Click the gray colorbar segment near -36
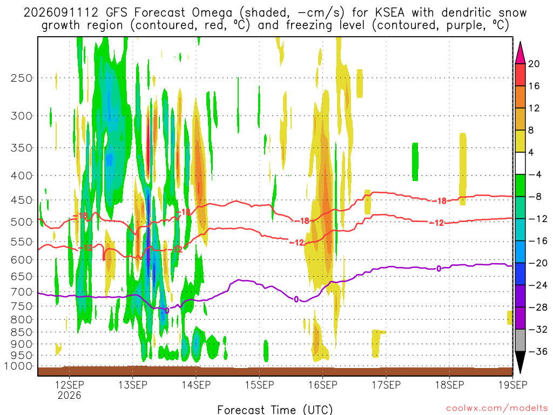 click(x=520, y=340)
